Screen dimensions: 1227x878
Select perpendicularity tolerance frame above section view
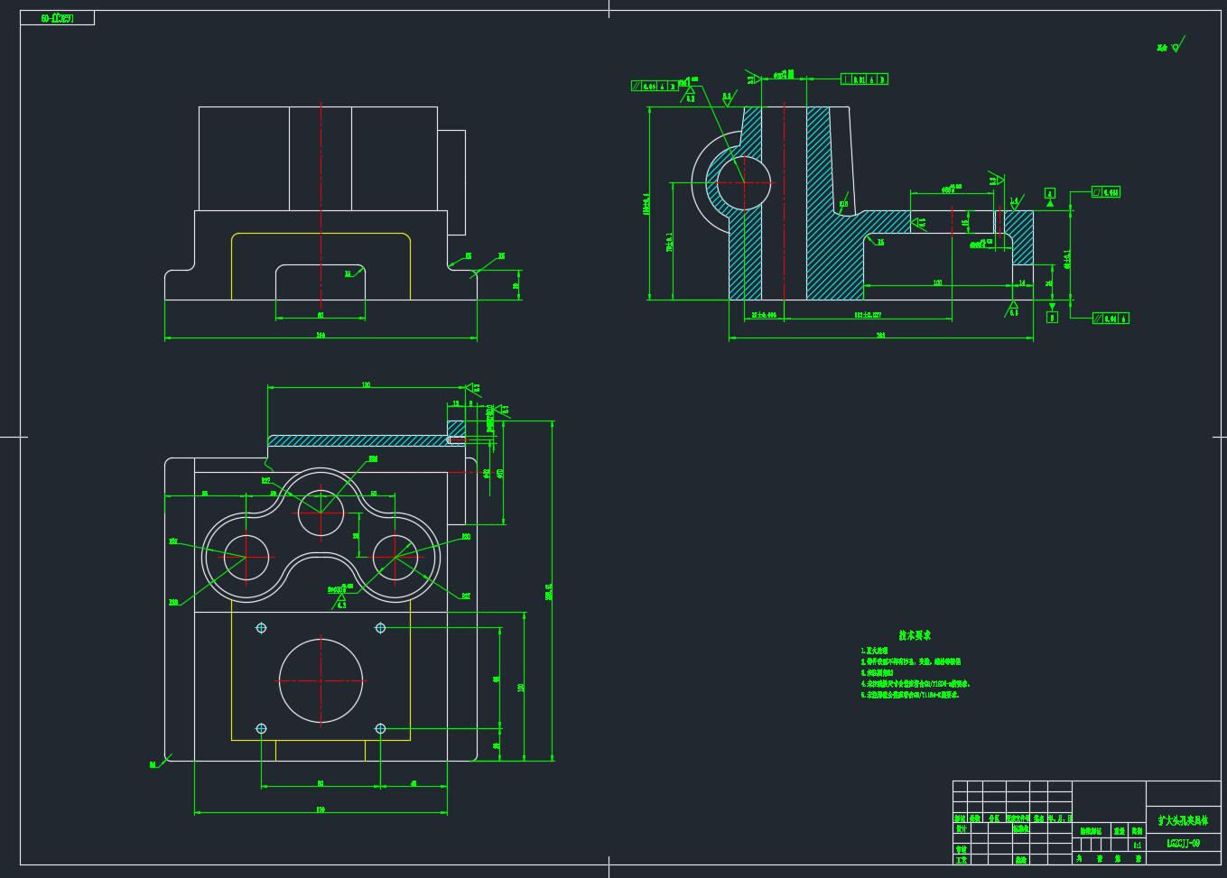click(864, 79)
